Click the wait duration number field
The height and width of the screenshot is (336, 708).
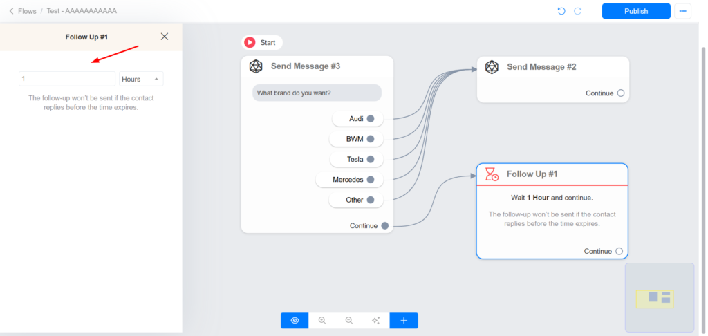tap(67, 79)
